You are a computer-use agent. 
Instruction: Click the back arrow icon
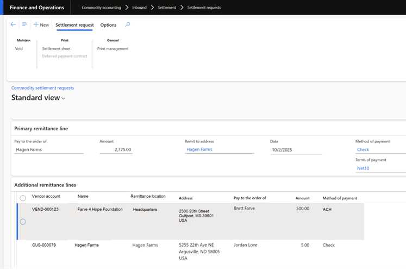(x=13, y=24)
